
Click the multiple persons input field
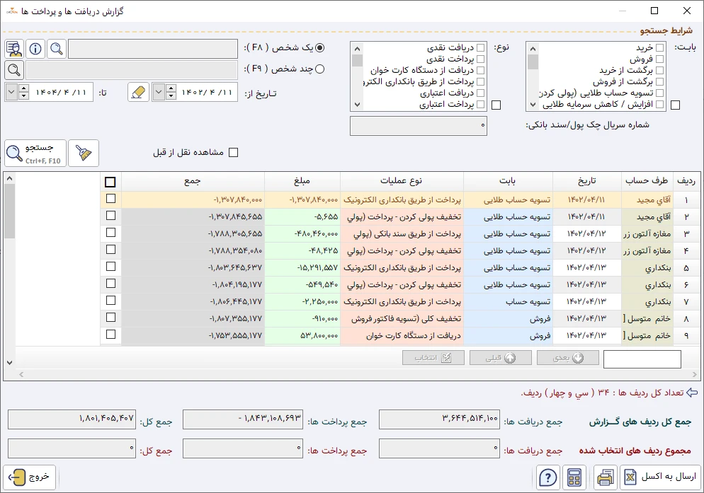click(x=132, y=70)
